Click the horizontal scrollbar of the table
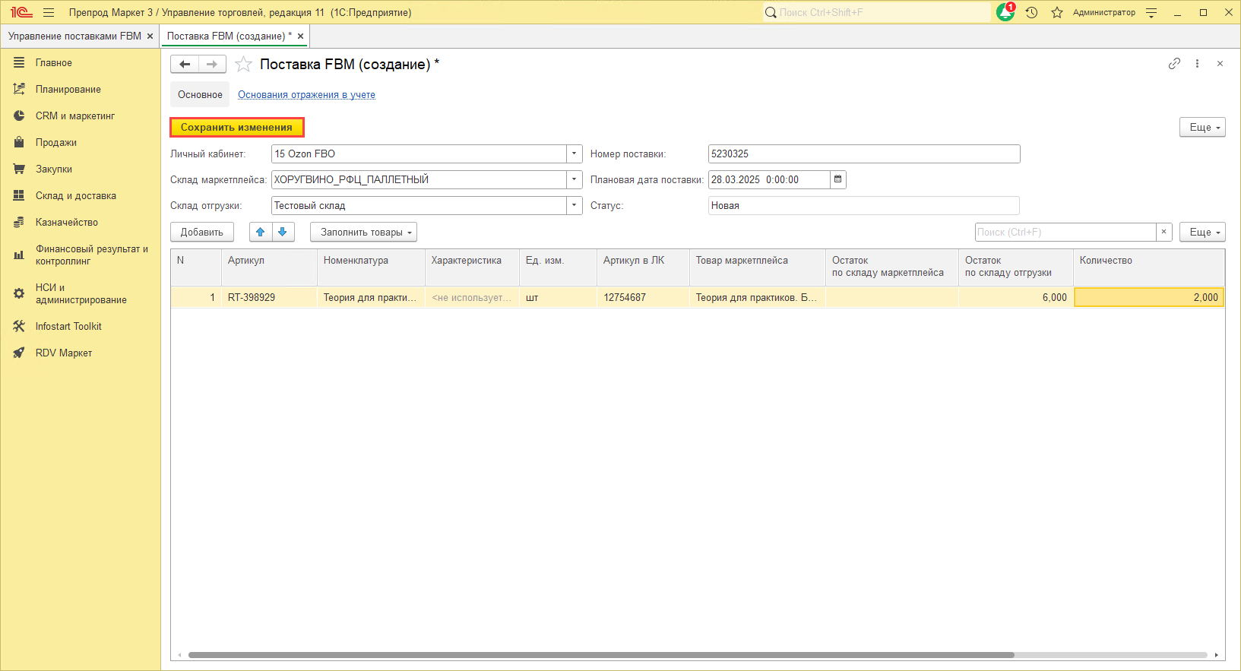Viewport: 1241px width, 671px height. click(600, 654)
